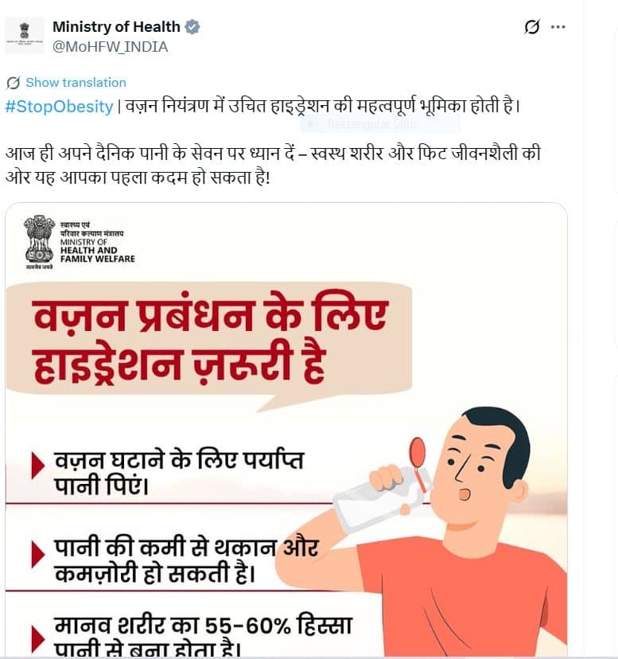Screen dimensions: 618x659
Task: Open Grok actions icon beside more options
Action: point(532,27)
